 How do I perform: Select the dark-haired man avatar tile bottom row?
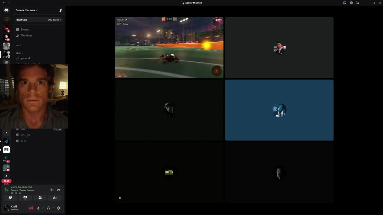coord(279,172)
